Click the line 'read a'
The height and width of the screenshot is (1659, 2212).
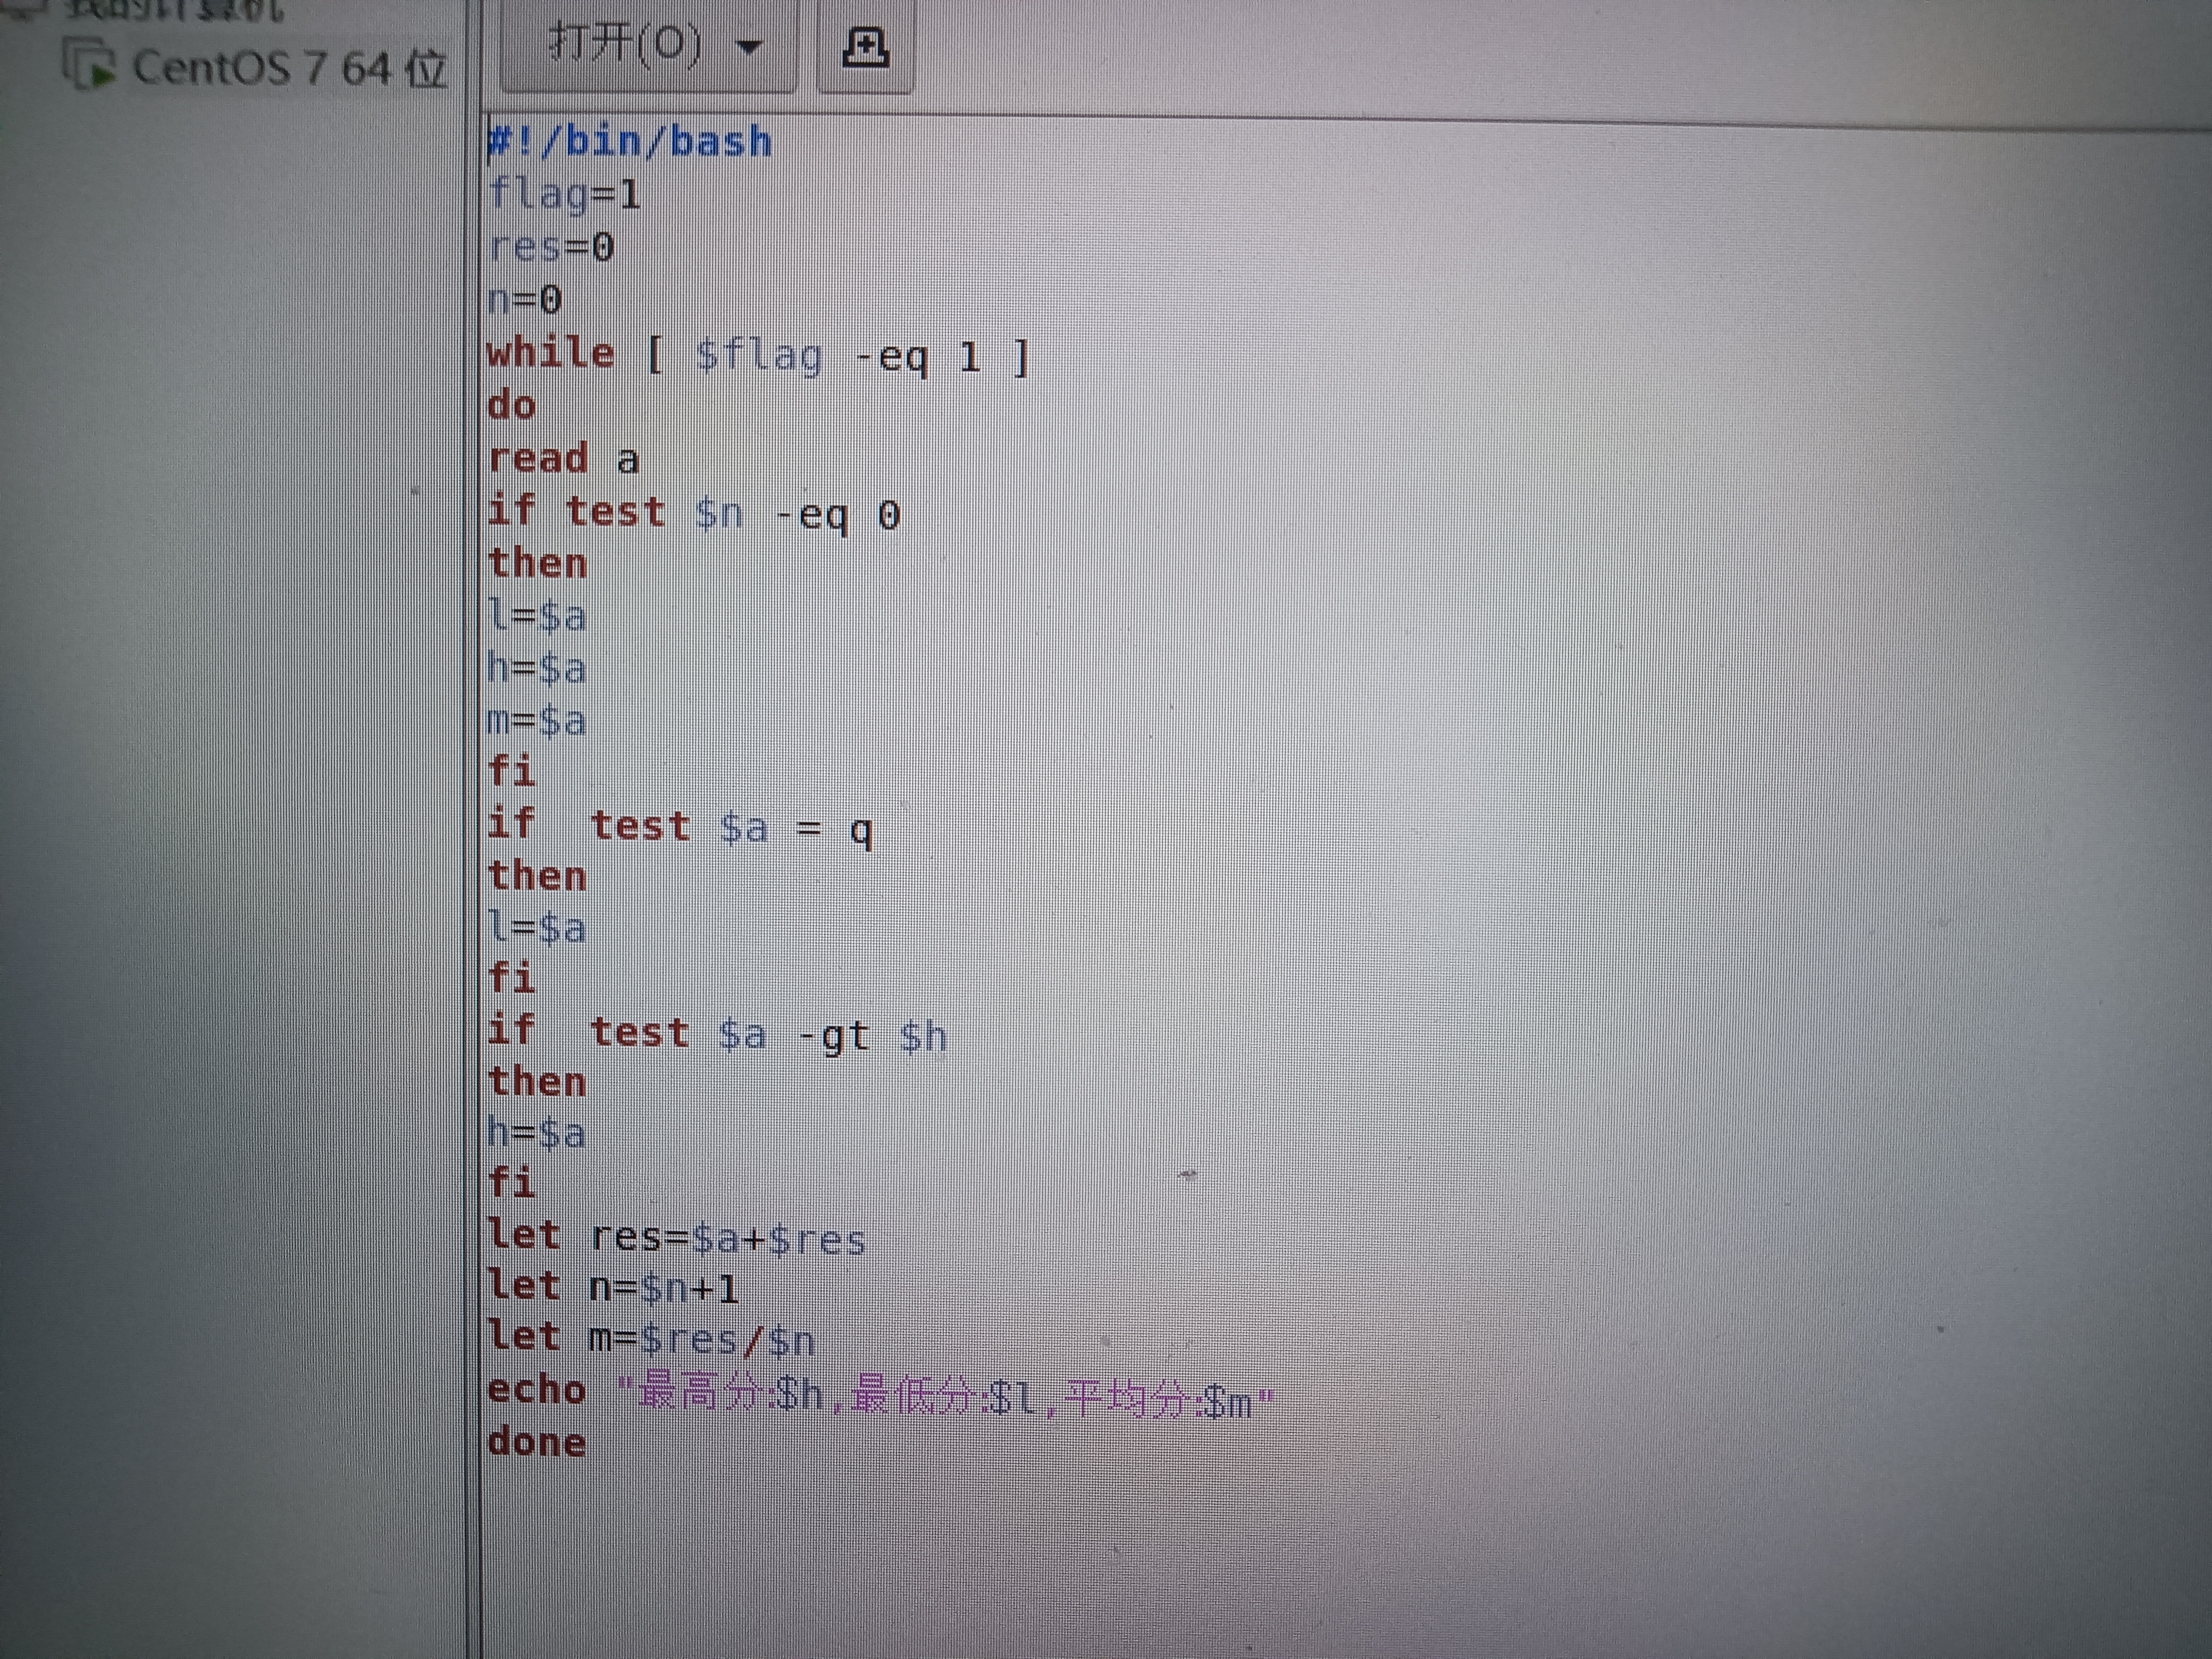click(563, 459)
